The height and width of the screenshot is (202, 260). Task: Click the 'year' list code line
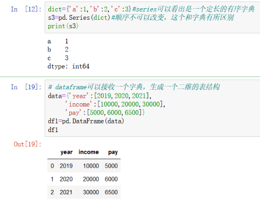[x=99, y=96]
